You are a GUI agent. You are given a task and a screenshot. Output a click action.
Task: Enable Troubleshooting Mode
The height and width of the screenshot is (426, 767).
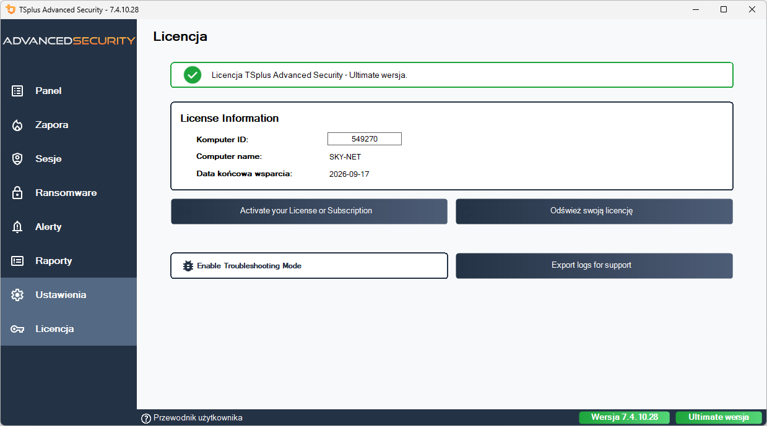point(309,266)
